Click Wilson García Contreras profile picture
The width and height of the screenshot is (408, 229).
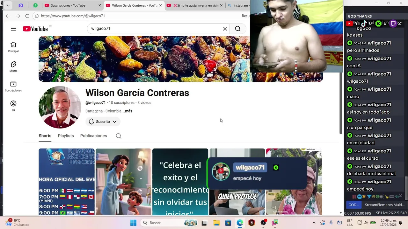[60, 107]
